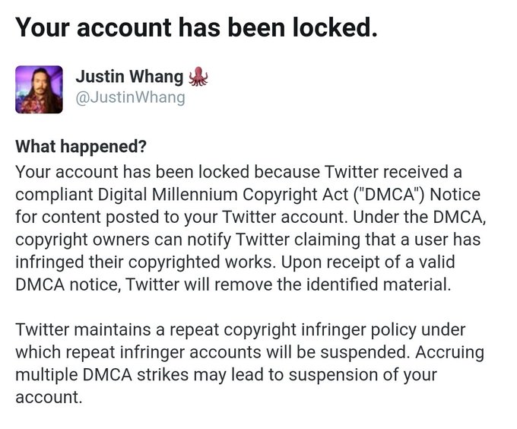Screen dimensions: 517x429
Task: Click 'remove the identified material.'
Action: click(x=333, y=284)
